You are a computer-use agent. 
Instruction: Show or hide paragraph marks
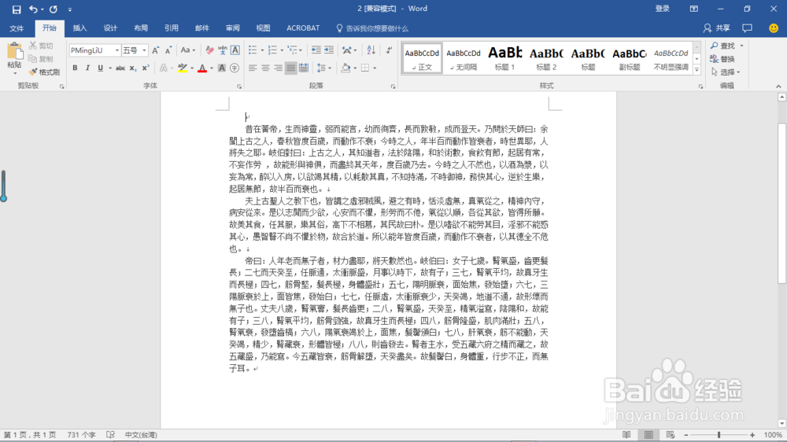click(x=389, y=50)
